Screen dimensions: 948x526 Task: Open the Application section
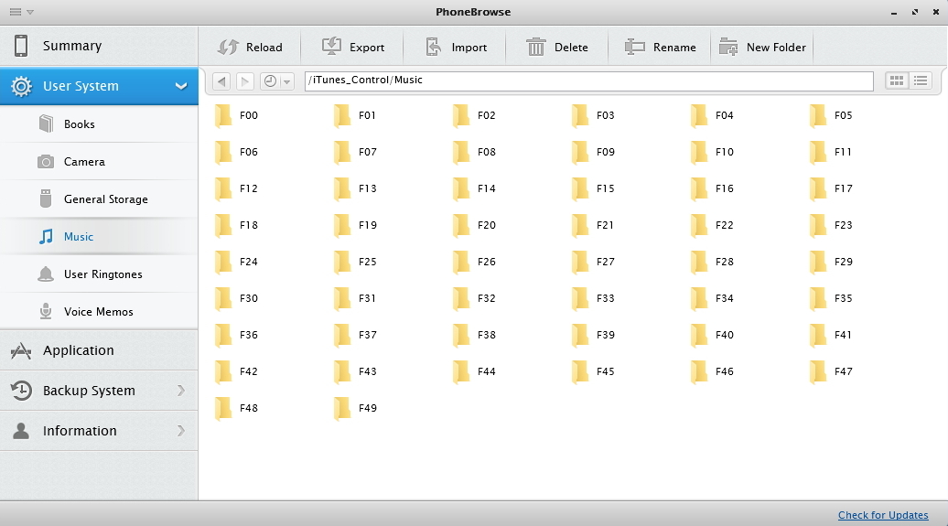click(99, 350)
